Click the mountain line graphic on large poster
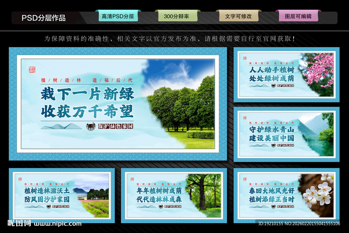 [61, 126]
